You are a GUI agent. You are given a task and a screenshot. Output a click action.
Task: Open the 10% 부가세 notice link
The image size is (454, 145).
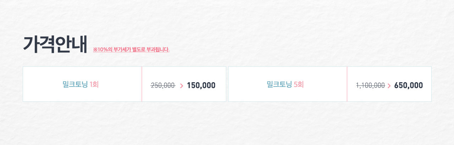[131, 50]
